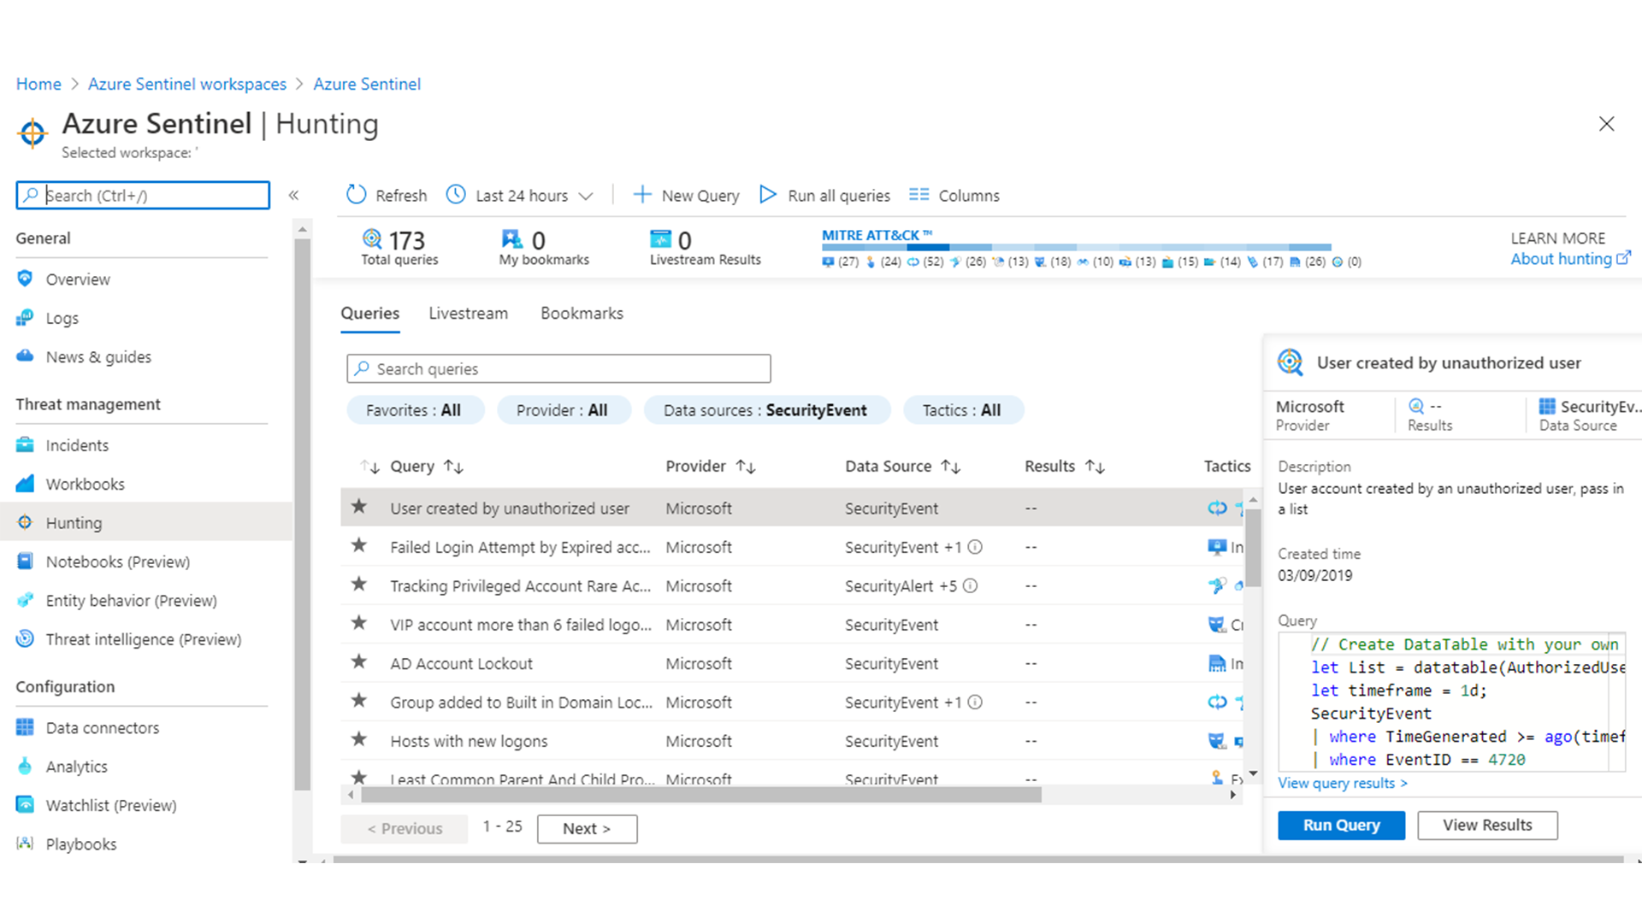Viewport: 1642px width, 923px height.
Task: Click the Refresh circular arrow icon
Action: [356, 195]
